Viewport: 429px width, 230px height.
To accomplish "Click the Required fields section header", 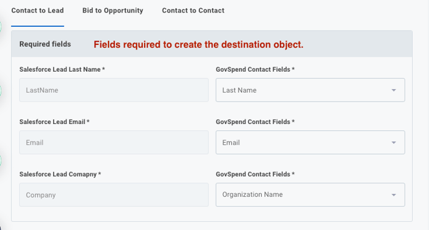I will pyautogui.click(x=45, y=44).
